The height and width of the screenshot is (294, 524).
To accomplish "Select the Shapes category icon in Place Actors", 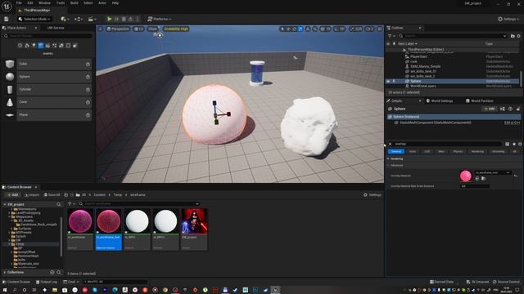I will 41,46.
